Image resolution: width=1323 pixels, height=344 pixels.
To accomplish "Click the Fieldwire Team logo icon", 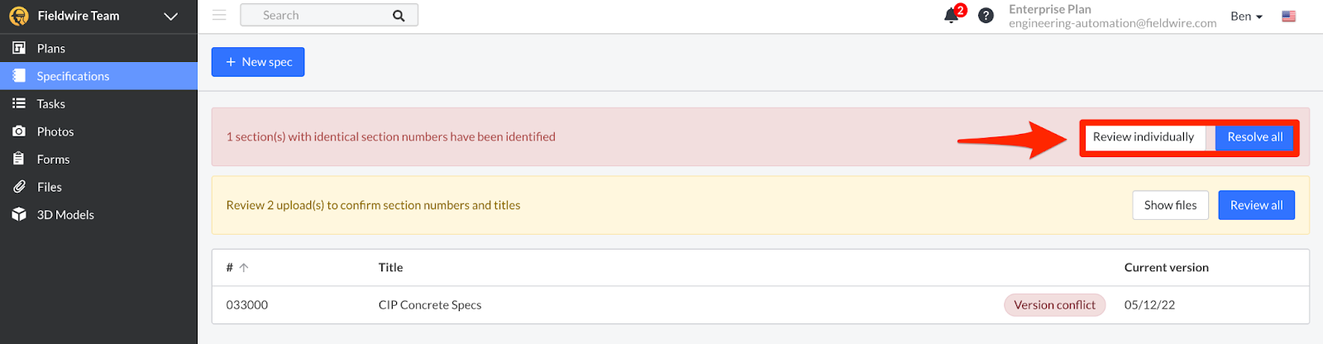I will (x=18, y=16).
